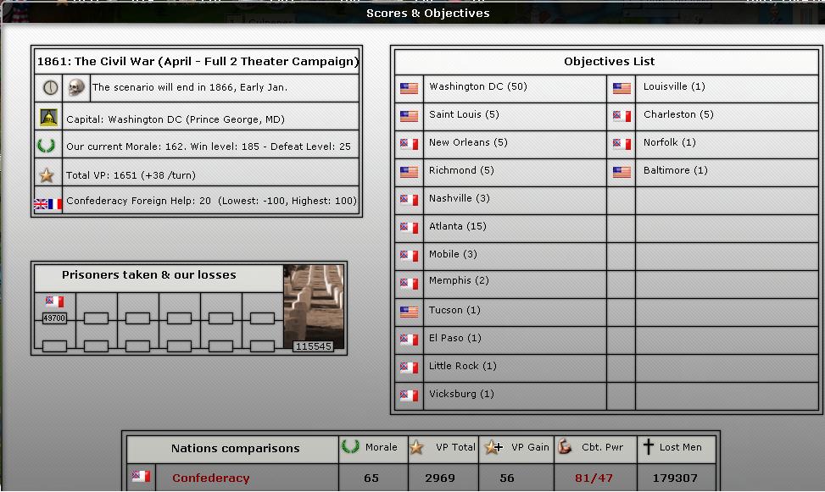
Task: Click the Confederate flag next to Atlanta
Action: pos(409,227)
